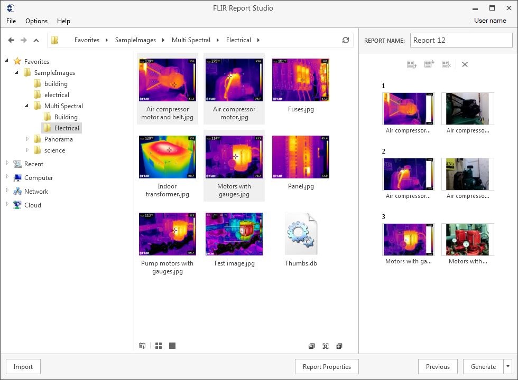518x380 pixels.
Task: Expand the Computer node in tree
Action: click(7, 178)
